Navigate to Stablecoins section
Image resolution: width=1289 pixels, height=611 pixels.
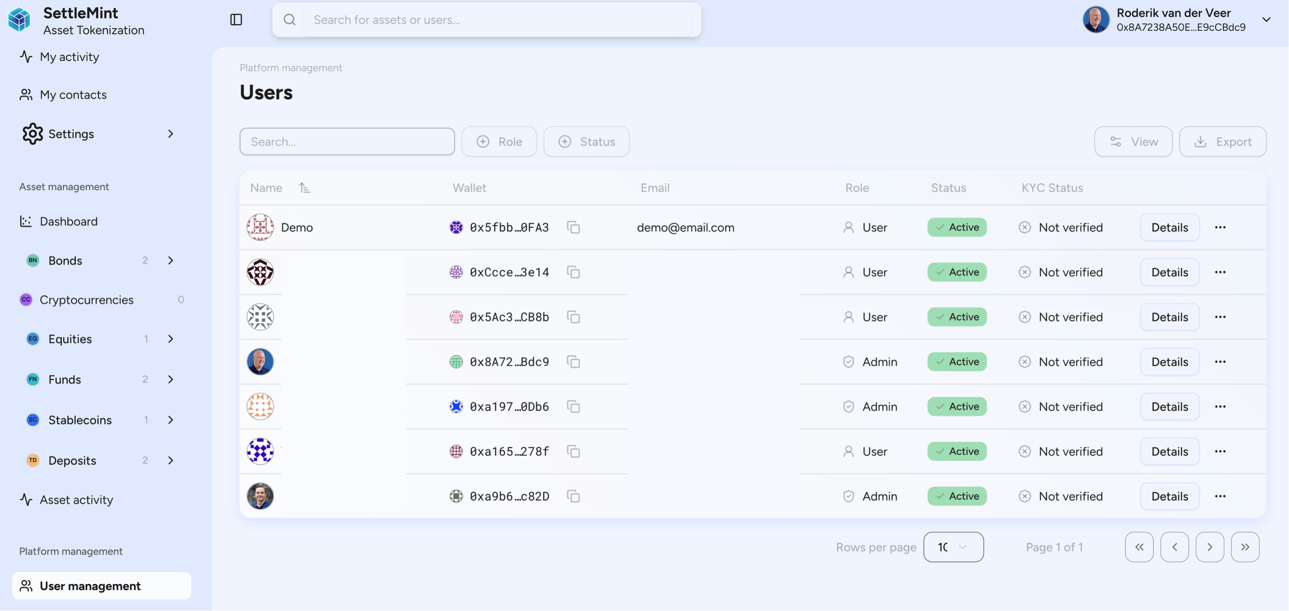pos(81,420)
